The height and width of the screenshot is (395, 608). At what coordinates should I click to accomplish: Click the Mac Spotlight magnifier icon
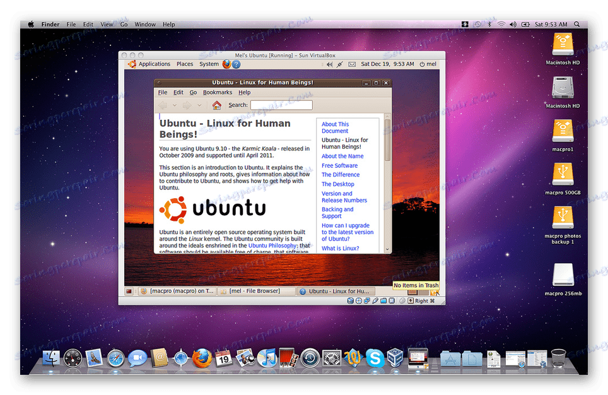577,25
